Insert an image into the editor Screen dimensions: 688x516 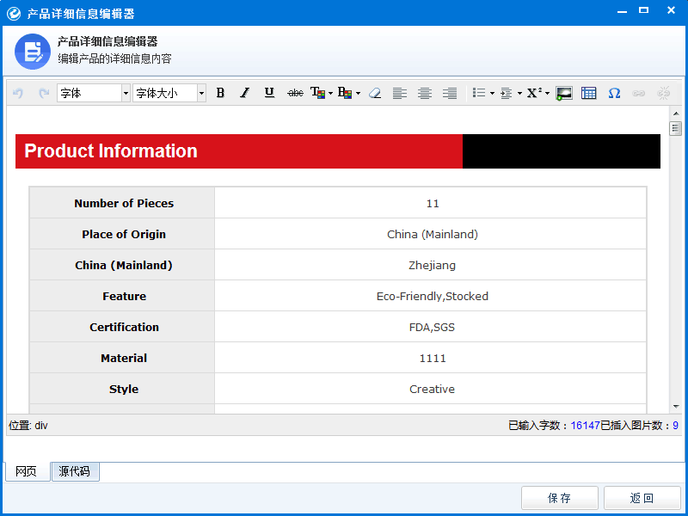tap(564, 93)
